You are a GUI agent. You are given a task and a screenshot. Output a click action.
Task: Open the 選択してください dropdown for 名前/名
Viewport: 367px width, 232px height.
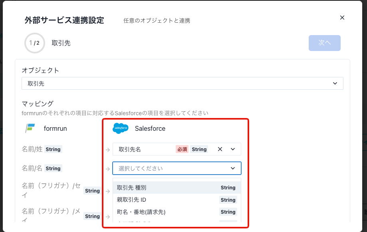[x=177, y=168]
